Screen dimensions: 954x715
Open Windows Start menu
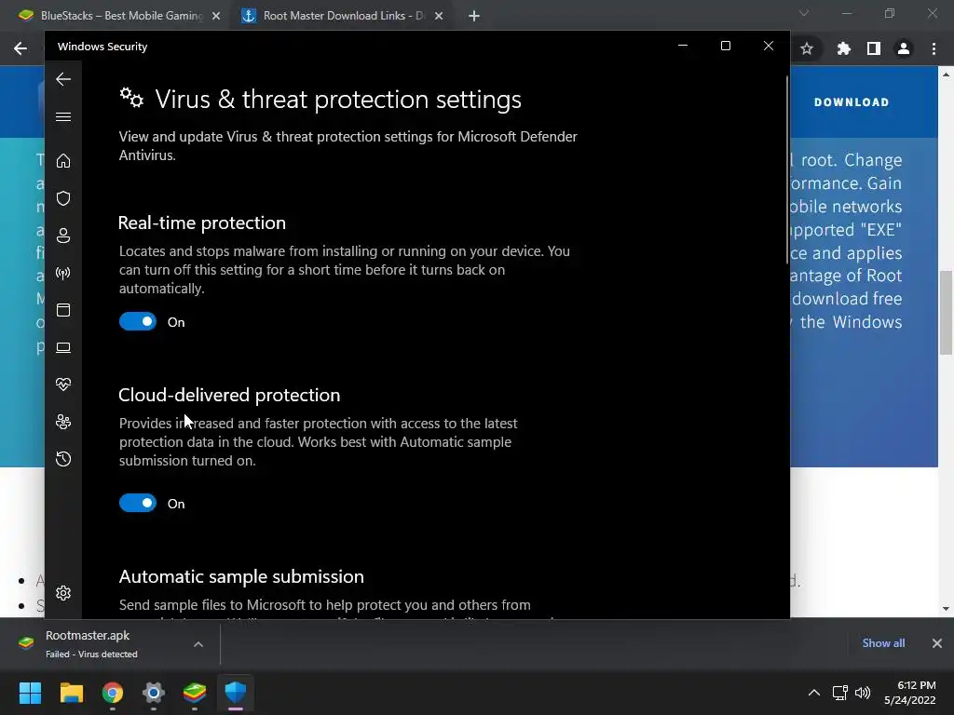click(x=30, y=693)
